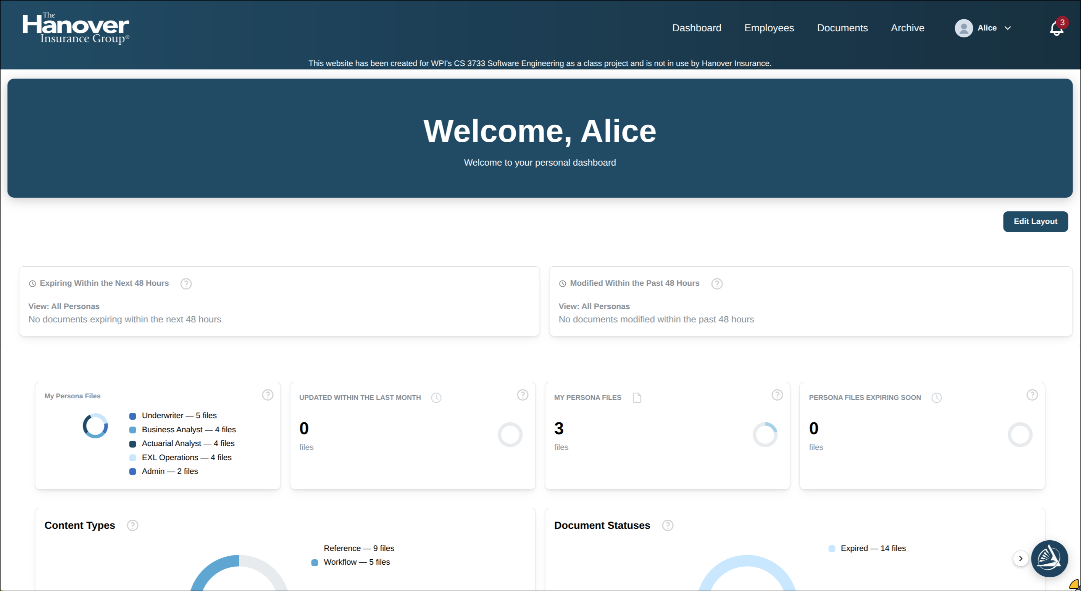This screenshot has height=591, width=1081.
Task: Click the WPI class project disclaimer text
Action: [x=540, y=63]
